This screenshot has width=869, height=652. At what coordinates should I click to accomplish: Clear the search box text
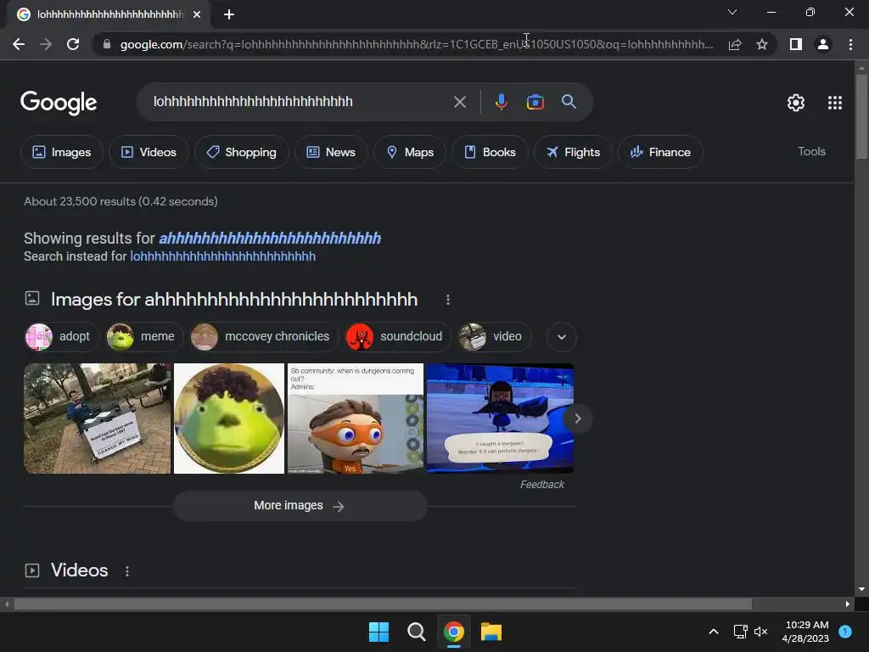tap(459, 102)
